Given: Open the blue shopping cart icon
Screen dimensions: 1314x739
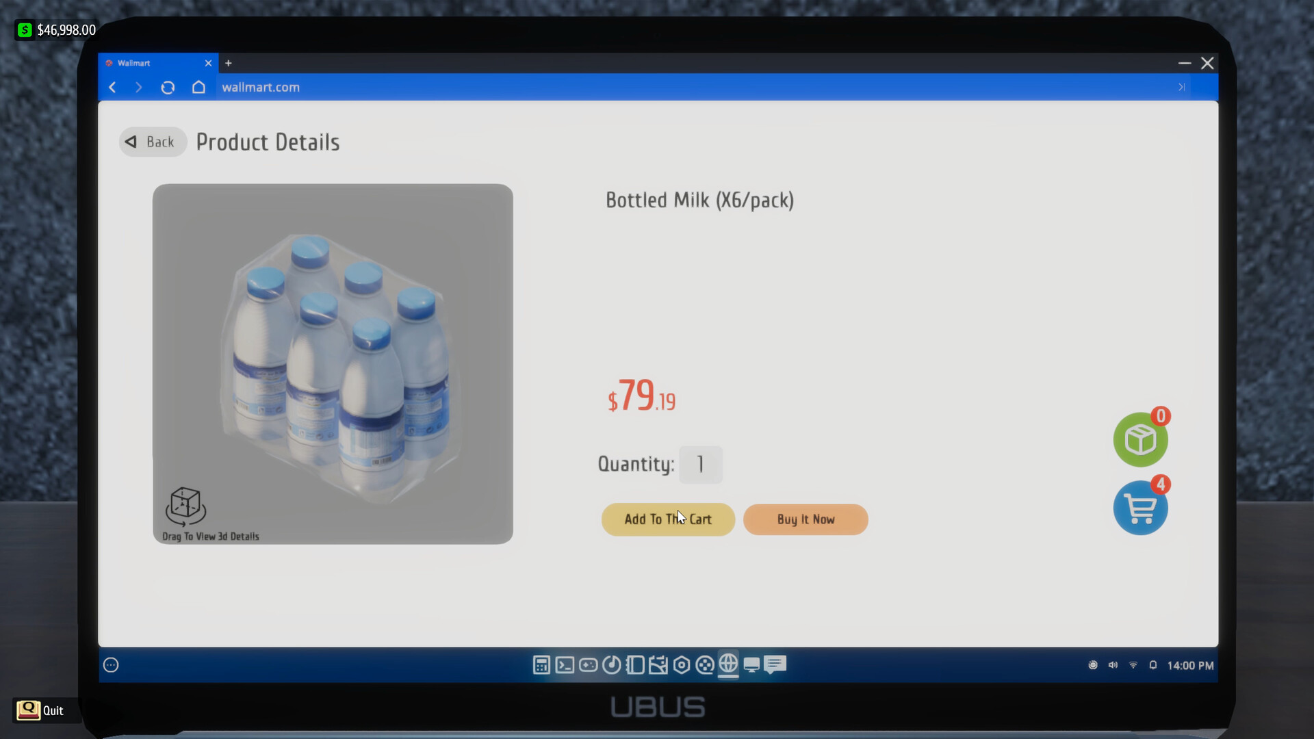Looking at the screenshot, I should [1139, 508].
